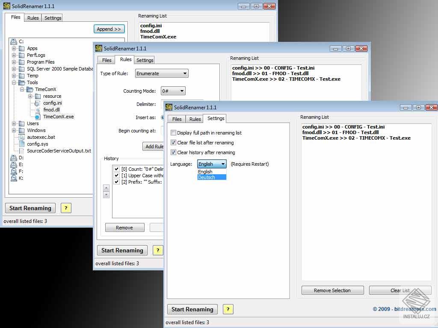
Task: Open the Type of Rule Enumerate dropdown
Action: 162,73
